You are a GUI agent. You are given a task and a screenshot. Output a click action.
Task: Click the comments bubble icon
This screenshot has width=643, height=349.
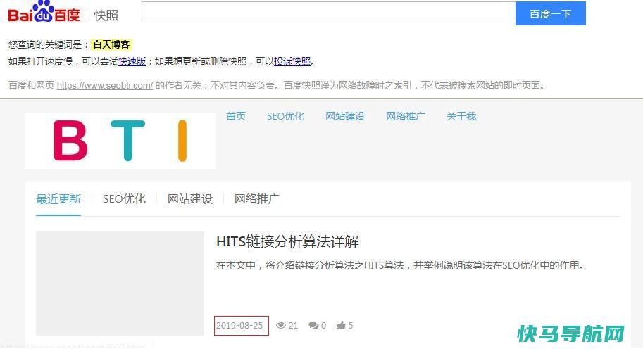(x=313, y=326)
